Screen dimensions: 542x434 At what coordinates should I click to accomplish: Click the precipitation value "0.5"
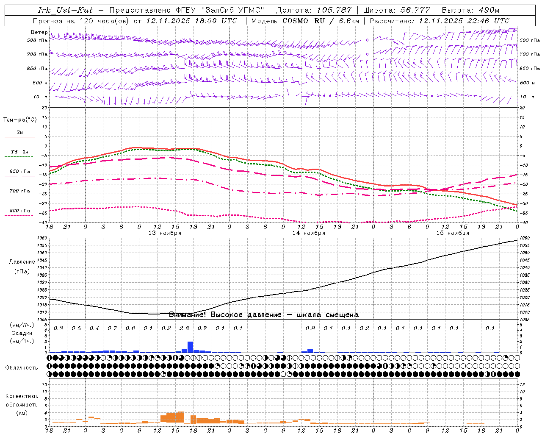76,328
